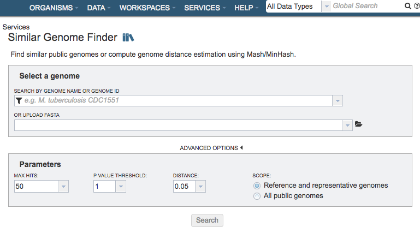Open the P Value Threshold dropdown
The height and width of the screenshot is (233, 420).
point(121,187)
